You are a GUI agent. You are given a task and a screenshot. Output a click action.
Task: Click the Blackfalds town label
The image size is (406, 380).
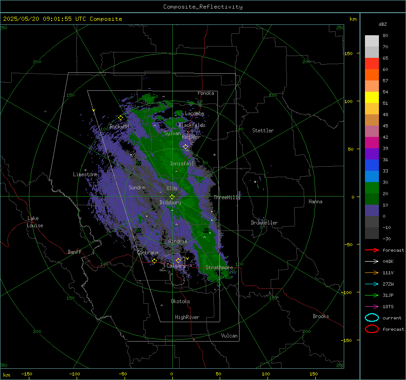(192, 125)
